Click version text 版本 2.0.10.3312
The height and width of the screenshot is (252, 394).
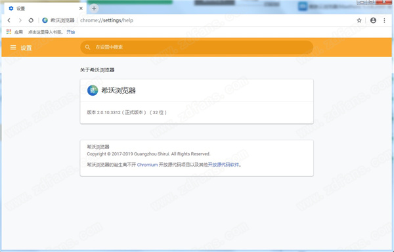[104, 112]
